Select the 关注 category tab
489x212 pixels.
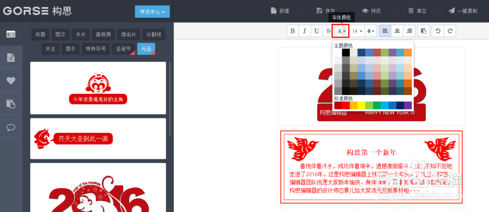coord(50,49)
